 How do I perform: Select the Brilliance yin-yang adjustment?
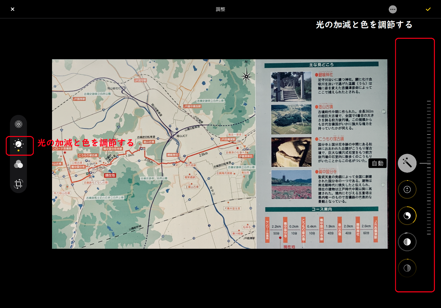(x=407, y=216)
